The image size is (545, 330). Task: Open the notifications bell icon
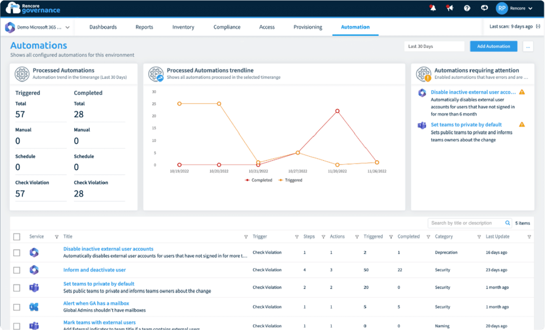pyautogui.click(x=432, y=8)
